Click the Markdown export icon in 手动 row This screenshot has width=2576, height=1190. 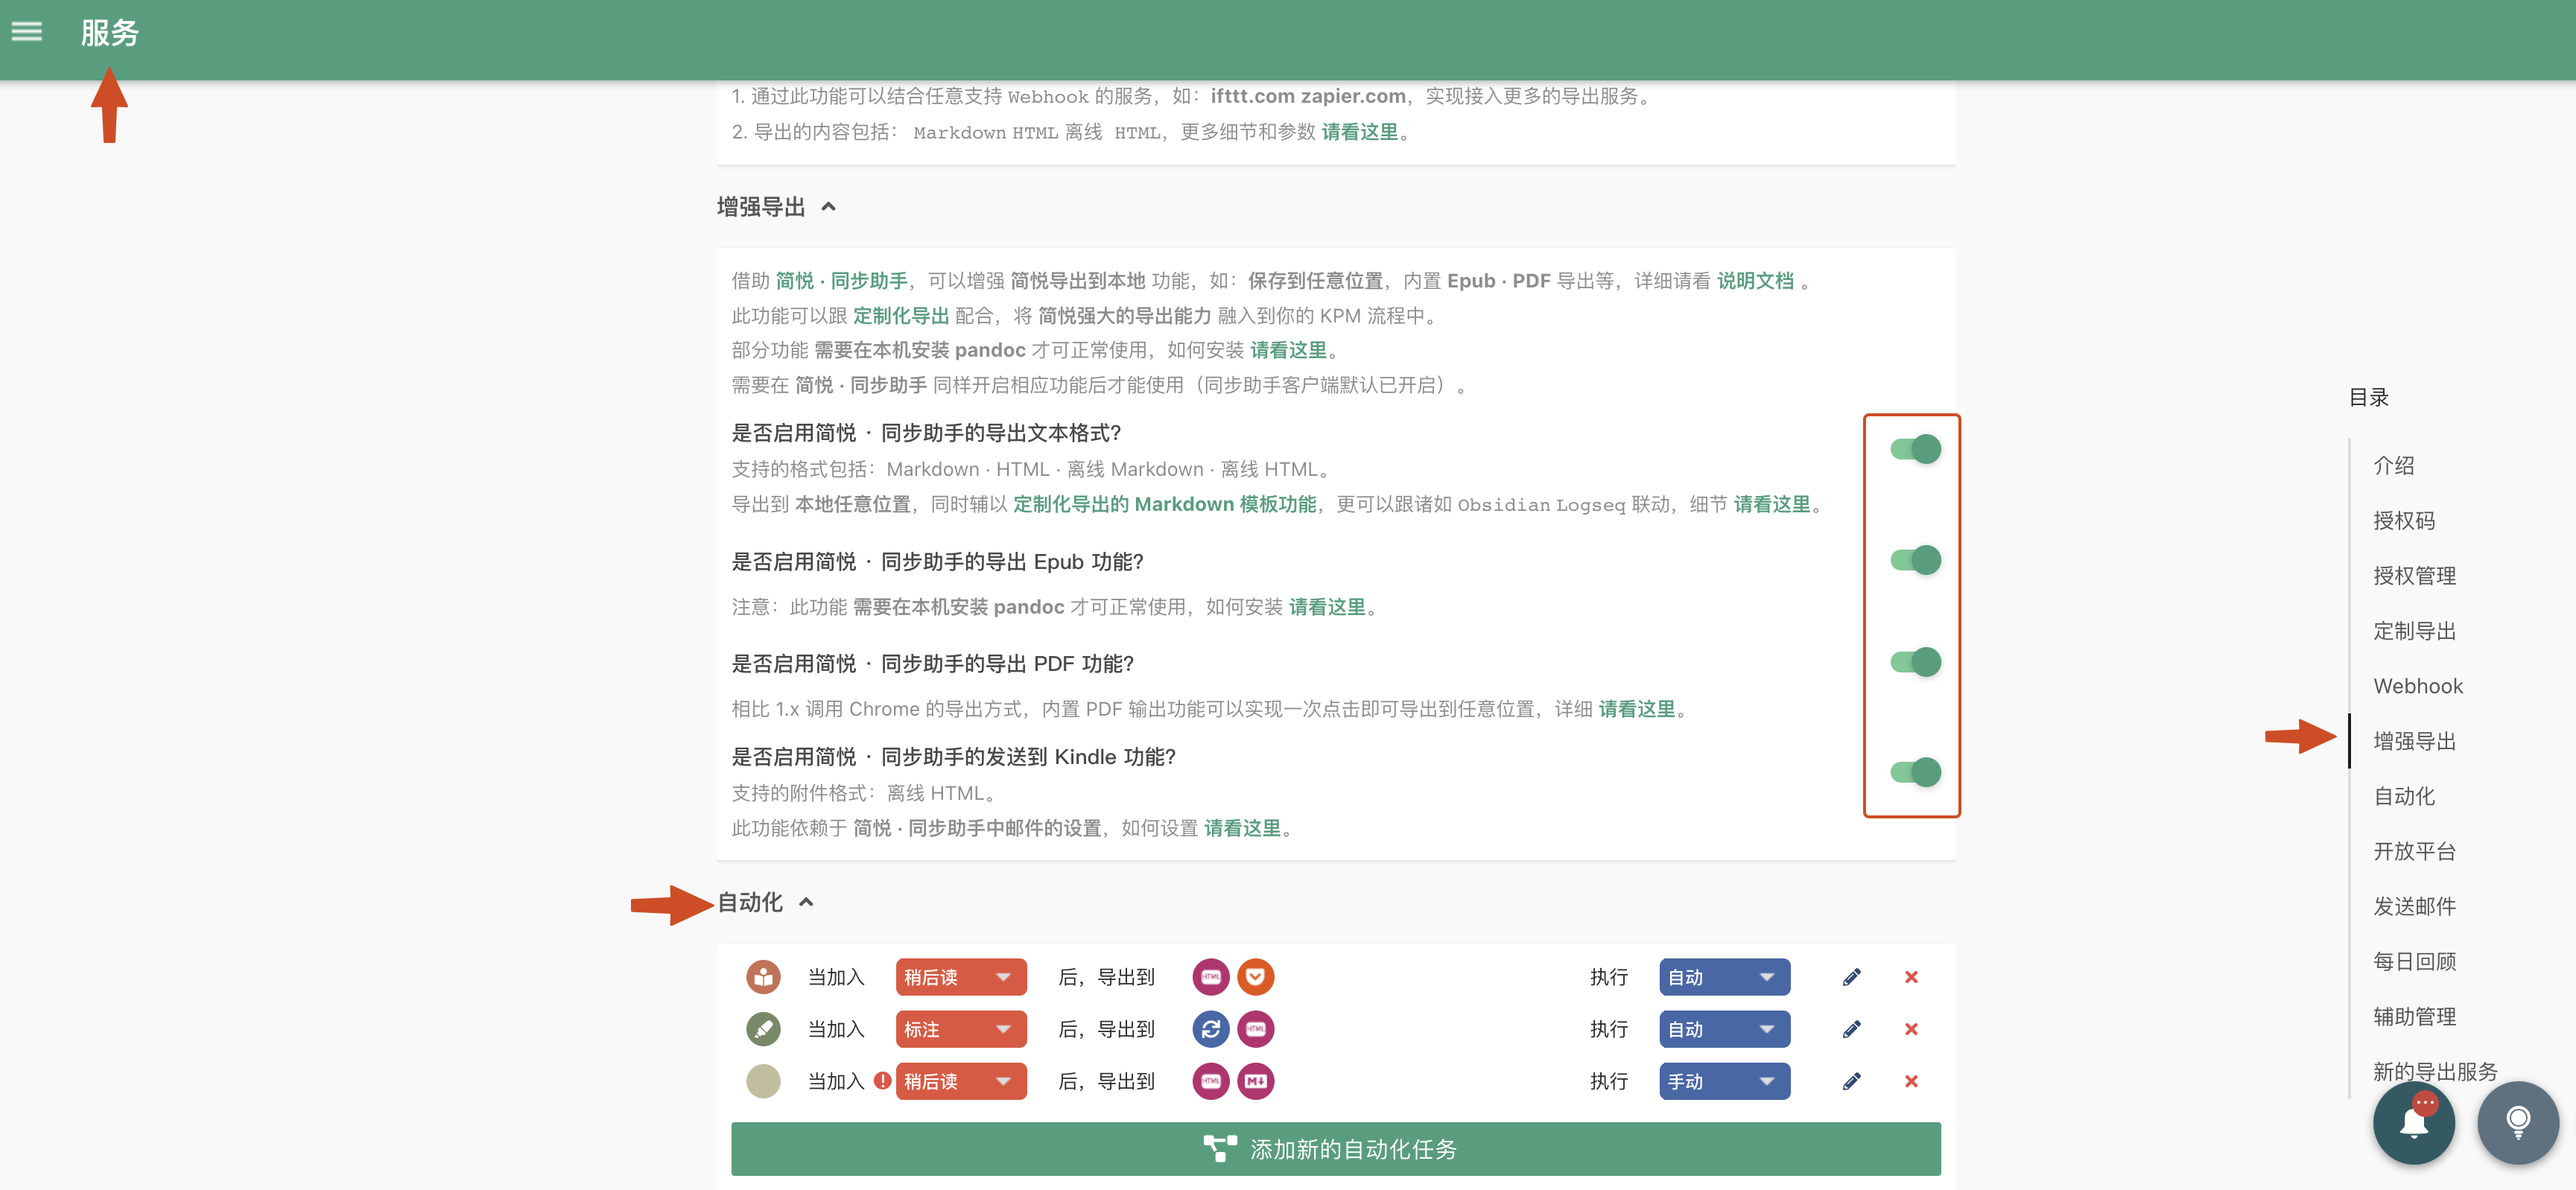[1256, 1081]
